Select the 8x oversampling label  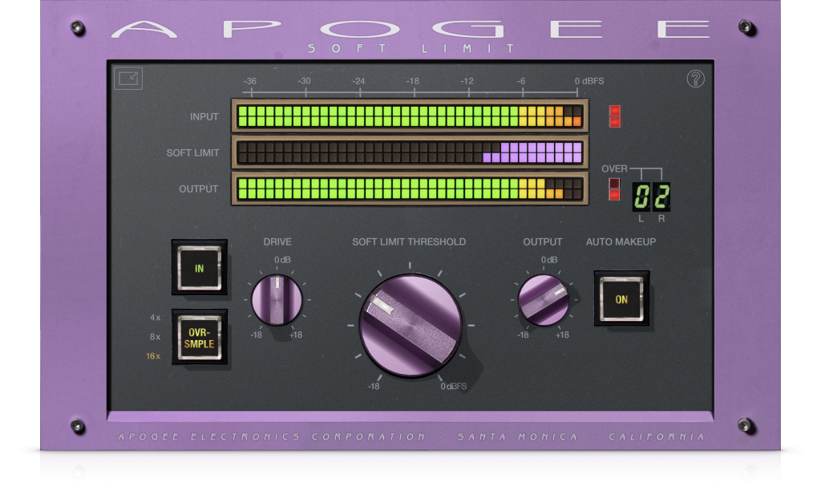(155, 337)
